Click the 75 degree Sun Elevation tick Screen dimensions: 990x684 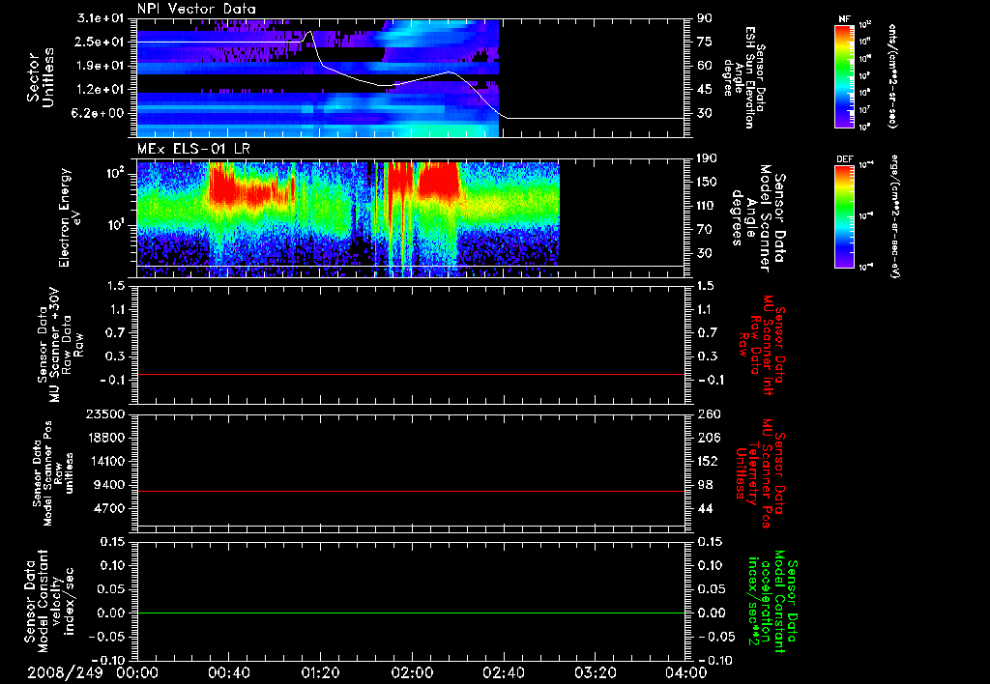pos(705,42)
